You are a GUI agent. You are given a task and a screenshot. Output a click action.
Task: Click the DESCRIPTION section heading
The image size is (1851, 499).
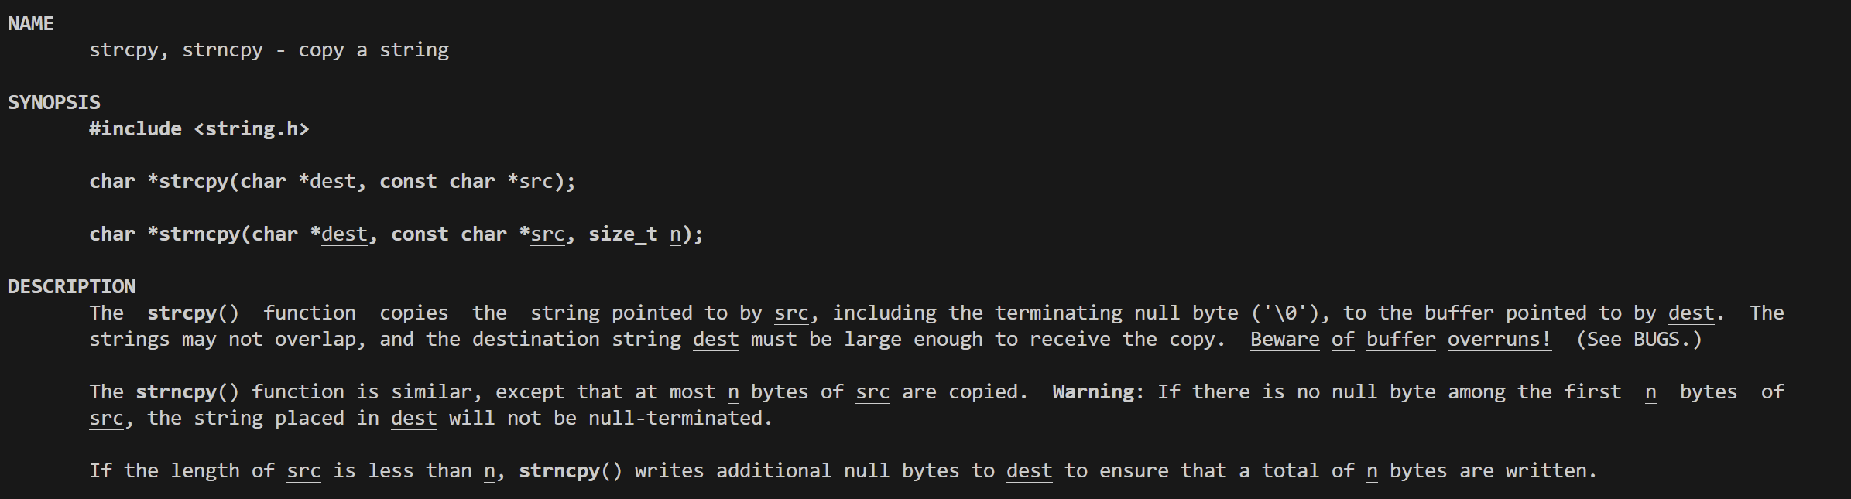click(71, 287)
